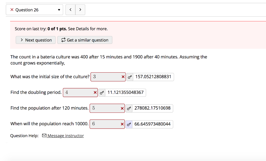Click red X beside Question 26 label
266x161 pixels.
[11, 10]
